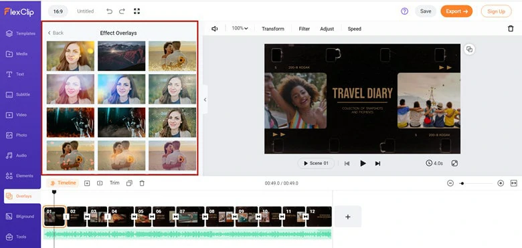Click the Export button

[456, 11]
